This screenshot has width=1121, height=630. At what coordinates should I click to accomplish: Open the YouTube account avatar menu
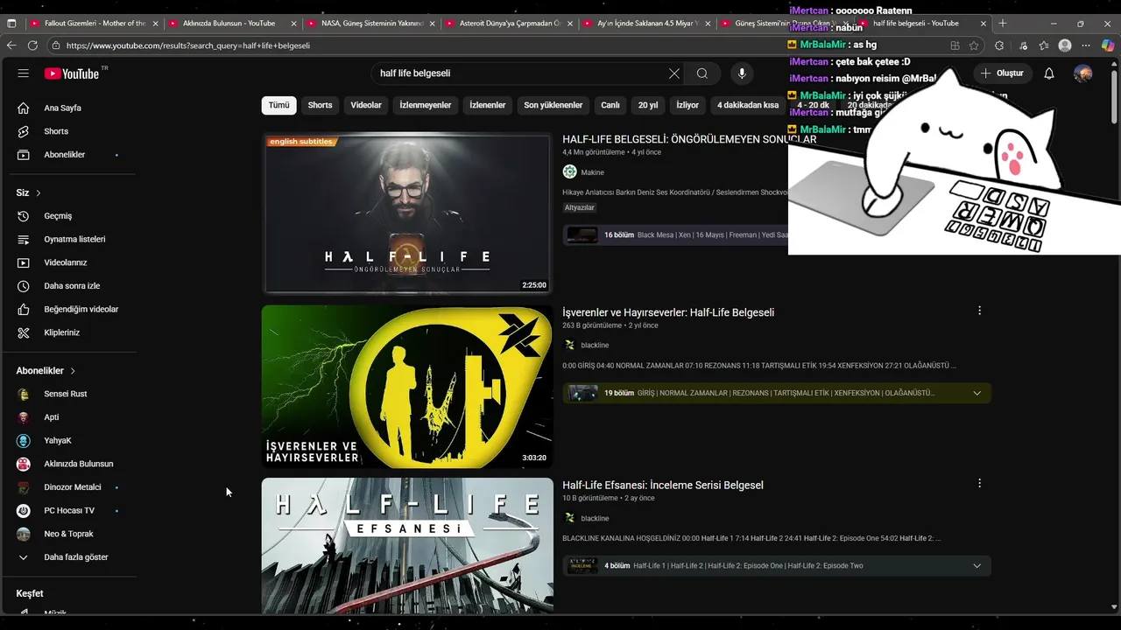1083,73
